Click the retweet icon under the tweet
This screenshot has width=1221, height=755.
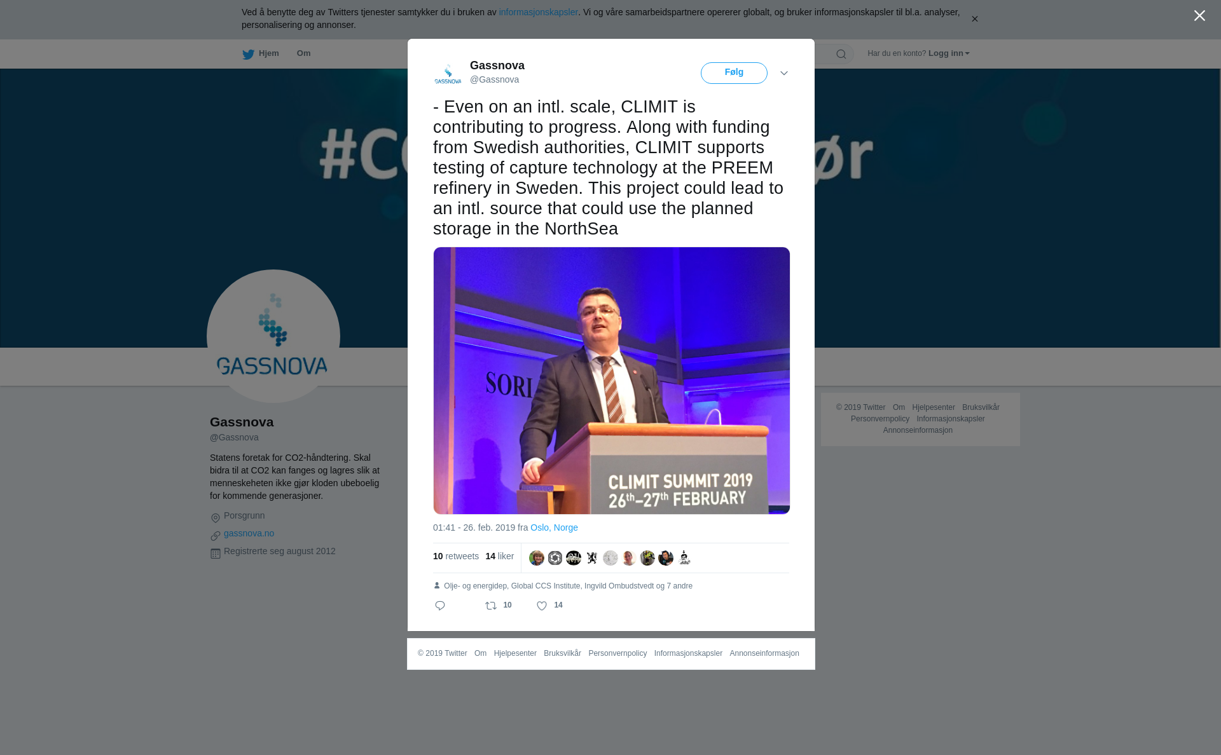tap(491, 606)
